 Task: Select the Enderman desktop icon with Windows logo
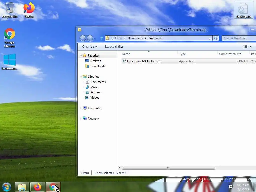[x=10, y=62]
